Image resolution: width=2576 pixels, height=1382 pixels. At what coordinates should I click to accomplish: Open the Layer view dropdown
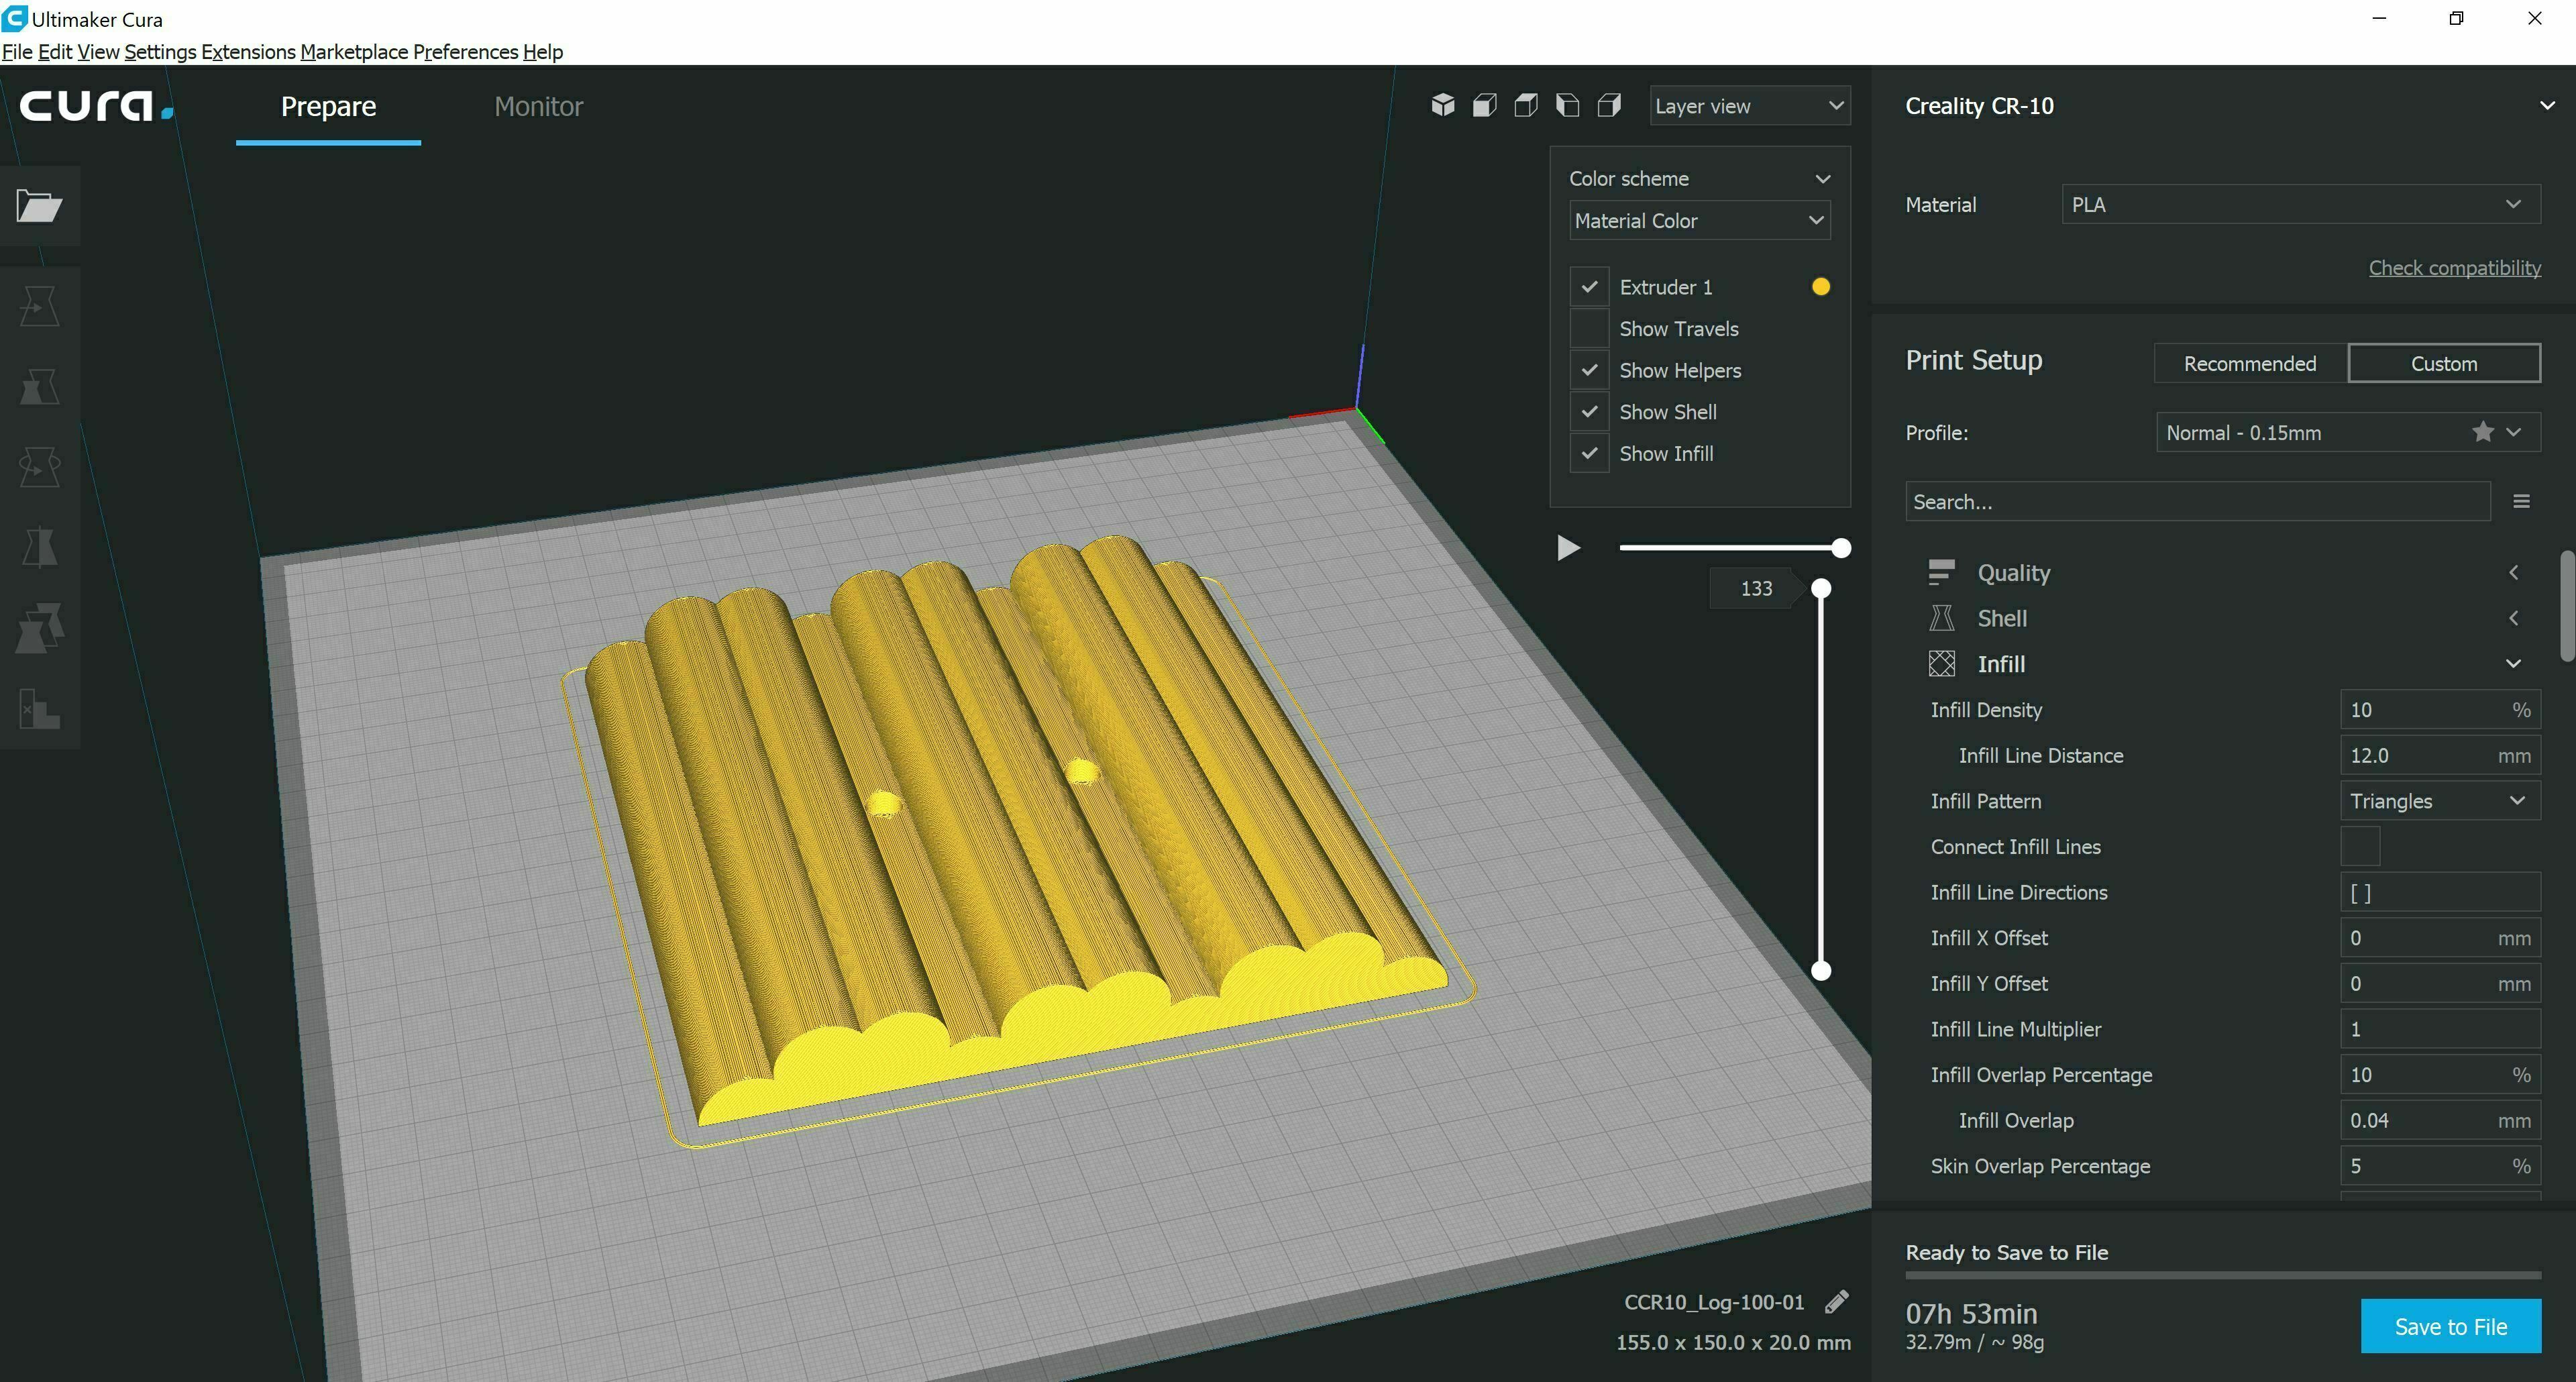click(x=1748, y=106)
